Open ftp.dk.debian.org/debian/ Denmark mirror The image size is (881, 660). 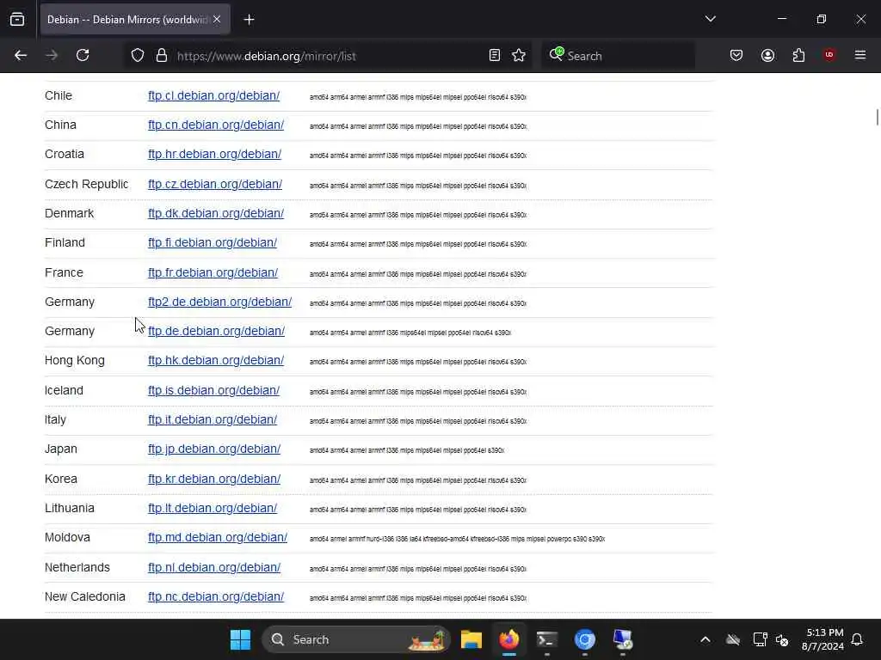(x=216, y=213)
